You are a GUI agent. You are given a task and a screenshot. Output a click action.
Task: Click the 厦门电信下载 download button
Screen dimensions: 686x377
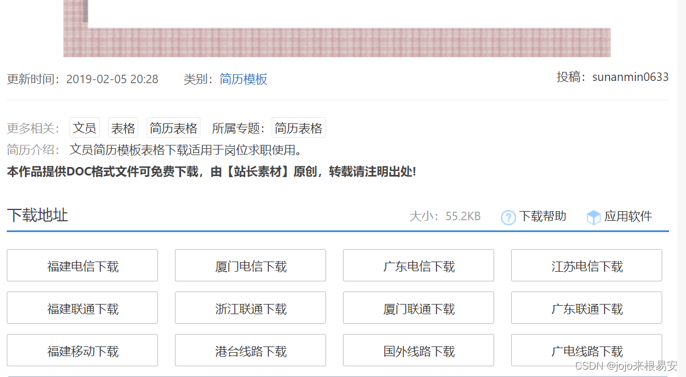pyautogui.click(x=250, y=265)
